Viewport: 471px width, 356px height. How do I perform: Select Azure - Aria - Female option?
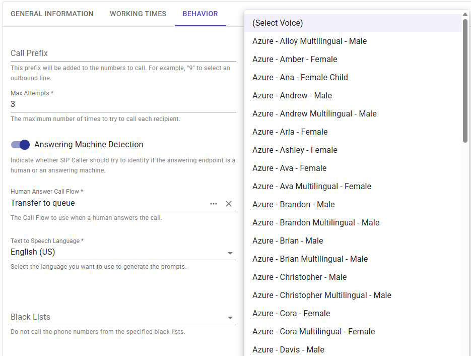(x=290, y=132)
